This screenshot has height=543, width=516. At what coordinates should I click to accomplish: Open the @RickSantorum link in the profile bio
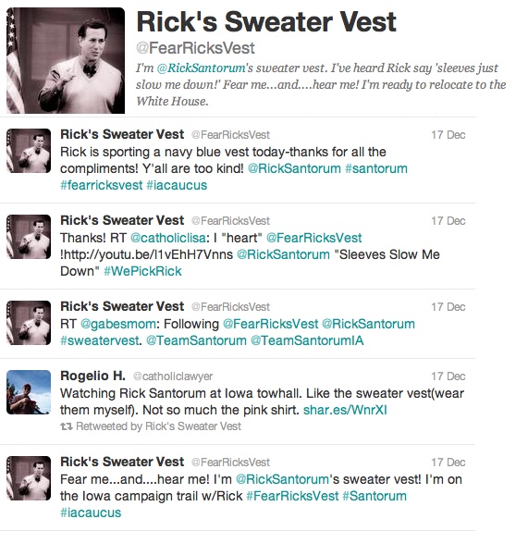click(201, 68)
